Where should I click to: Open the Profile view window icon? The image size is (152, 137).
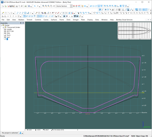[96, 6]
